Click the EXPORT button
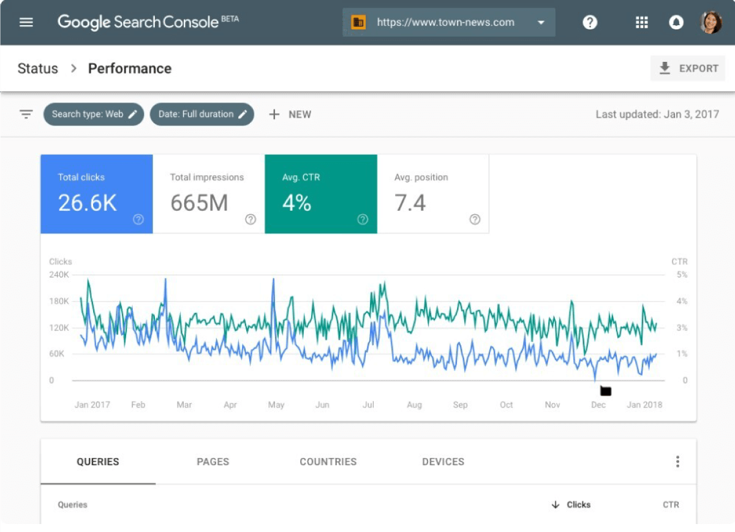This screenshot has width=735, height=532. [x=688, y=68]
